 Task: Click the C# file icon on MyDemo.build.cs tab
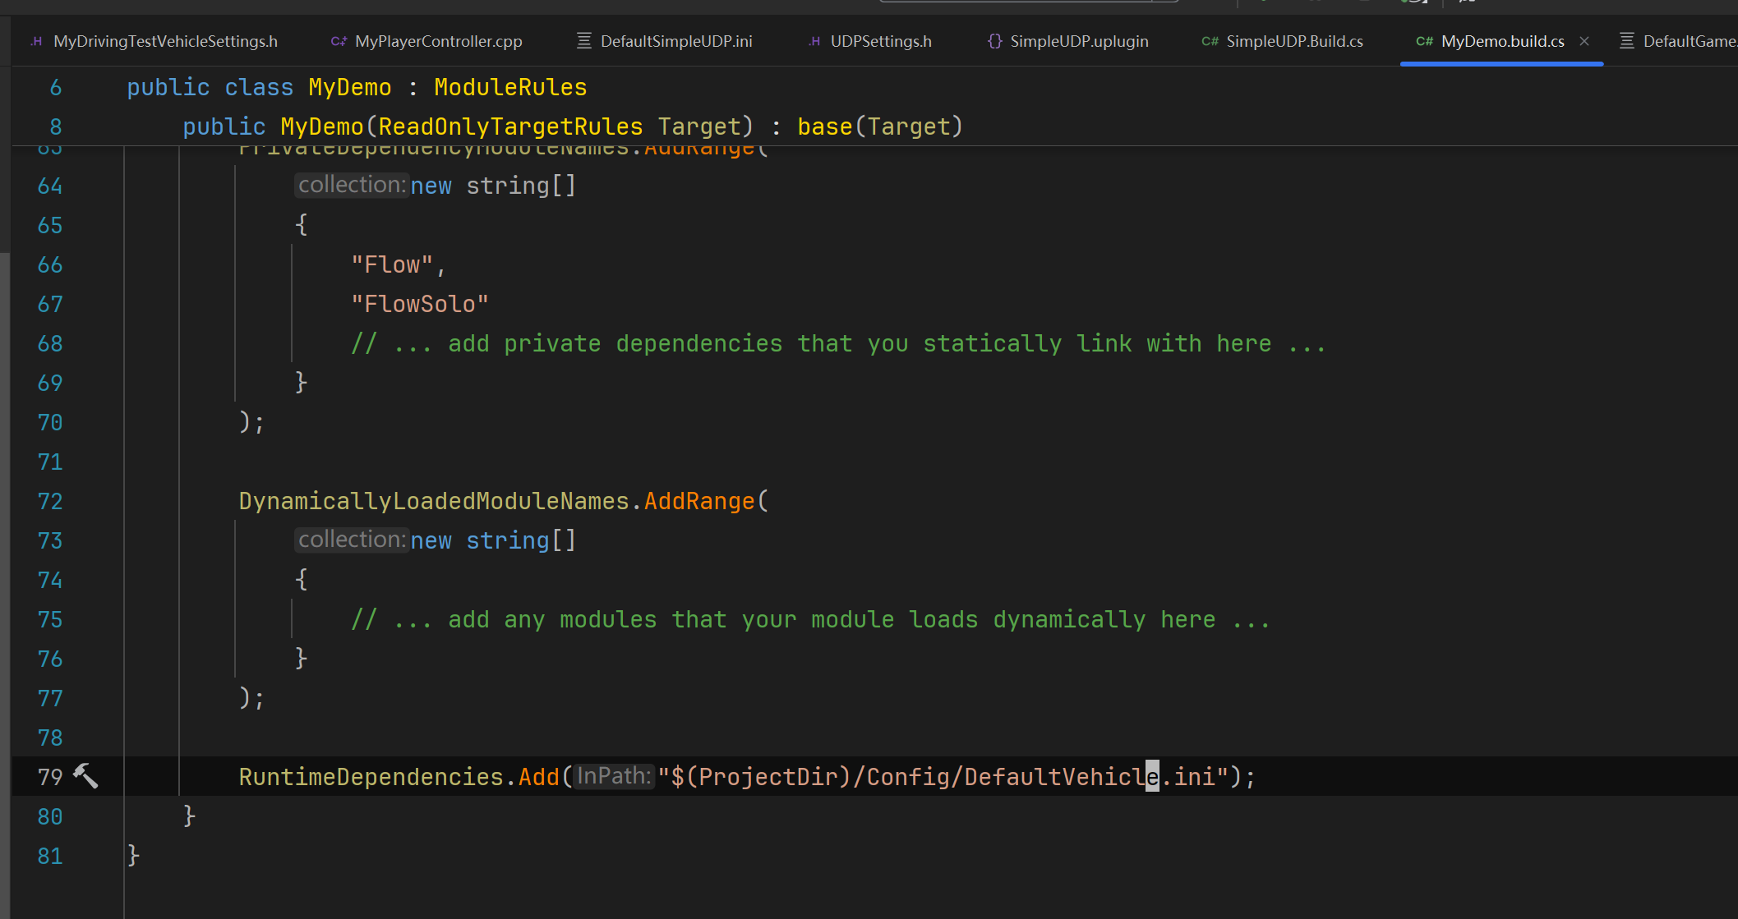1424,41
